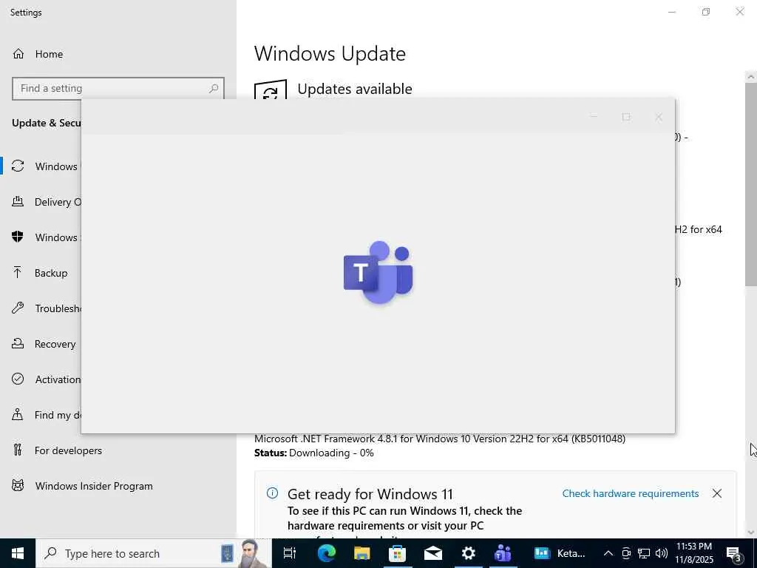The height and width of the screenshot is (568, 757).
Task: Click the info icon in Windows 11 banner
Action: click(x=272, y=493)
